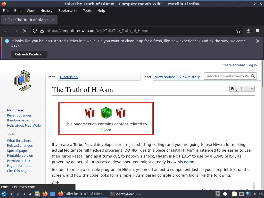Open a new tab

click(63, 20)
